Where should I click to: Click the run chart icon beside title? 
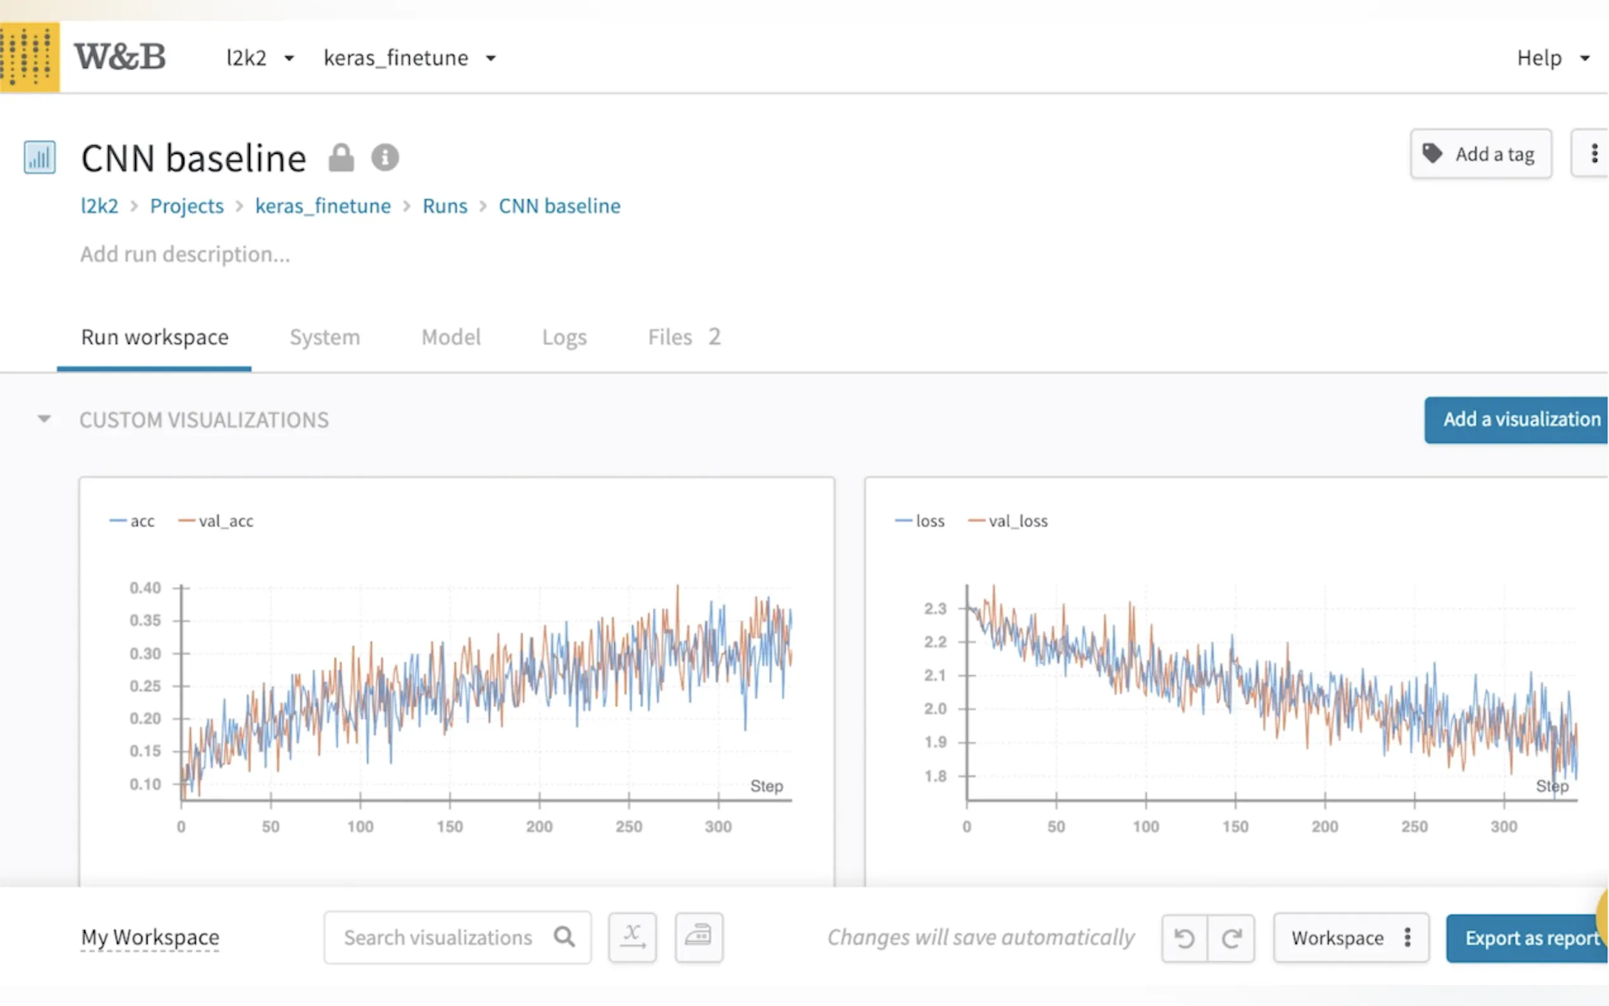click(x=39, y=158)
